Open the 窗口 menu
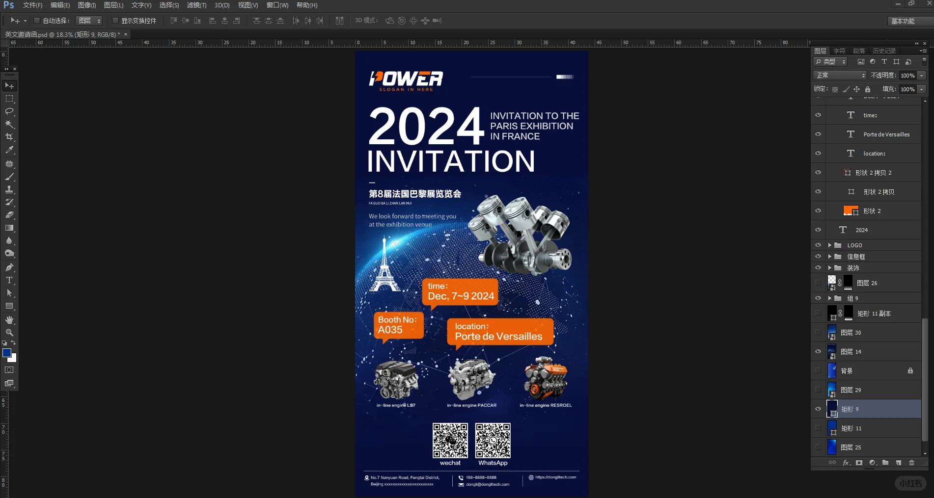 277,5
